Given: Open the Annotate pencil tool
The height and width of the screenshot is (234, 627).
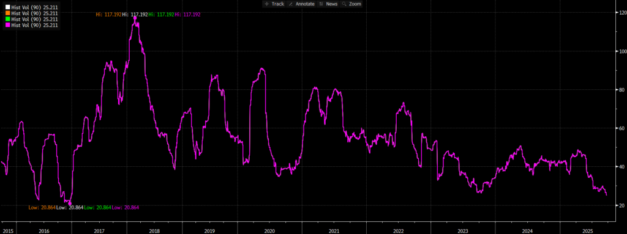Looking at the screenshot, I should 302,4.
